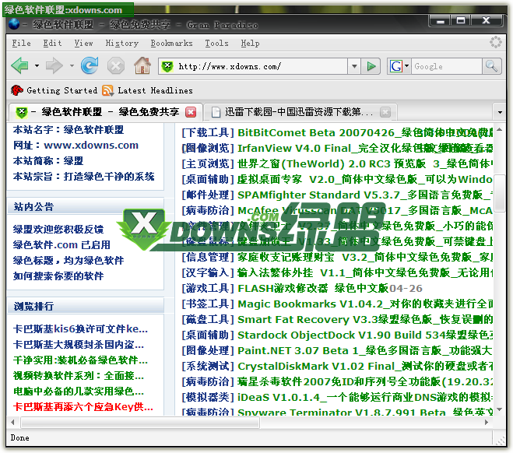Open the 视频转换软件系列 link
This screenshot has width=513, height=453.
79,376
